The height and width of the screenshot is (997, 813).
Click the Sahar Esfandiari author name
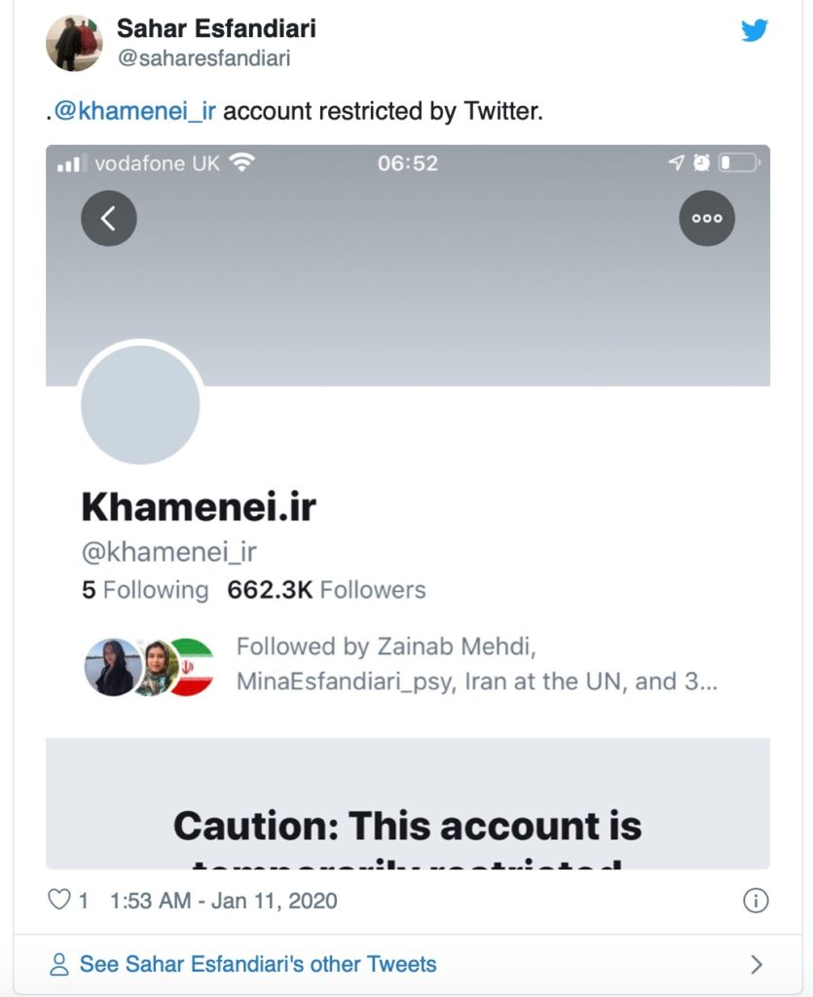point(216,28)
